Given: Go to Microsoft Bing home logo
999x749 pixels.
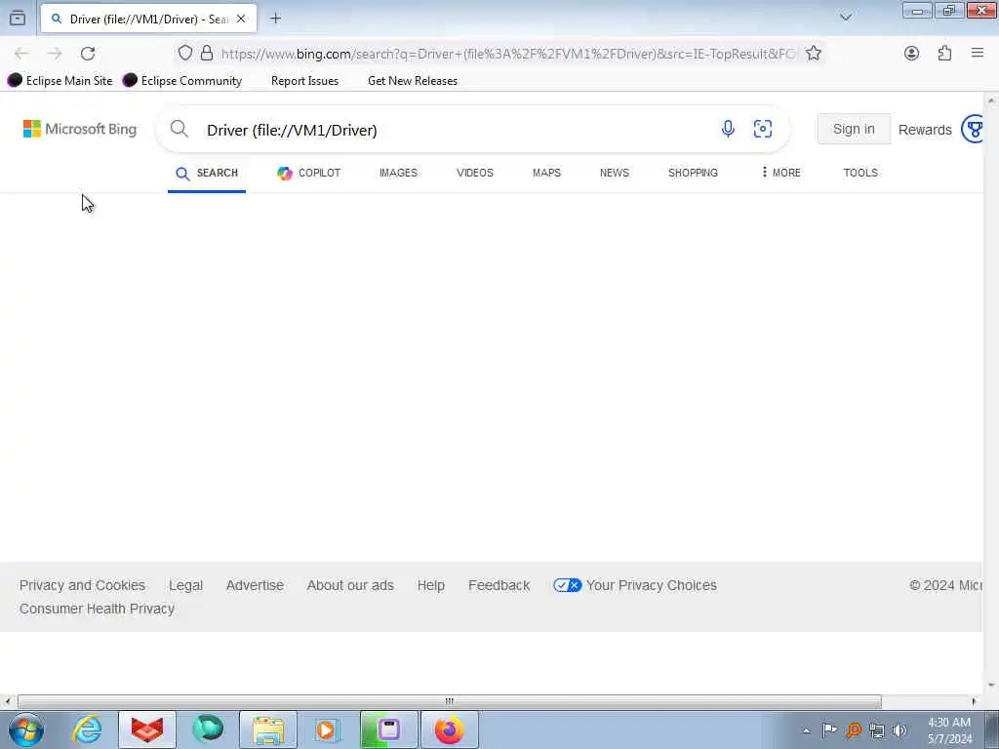Looking at the screenshot, I should pyautogui.click(x=80, y=129).
